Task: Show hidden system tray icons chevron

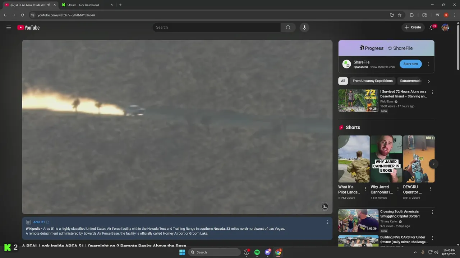Action: tap(415, 252)
